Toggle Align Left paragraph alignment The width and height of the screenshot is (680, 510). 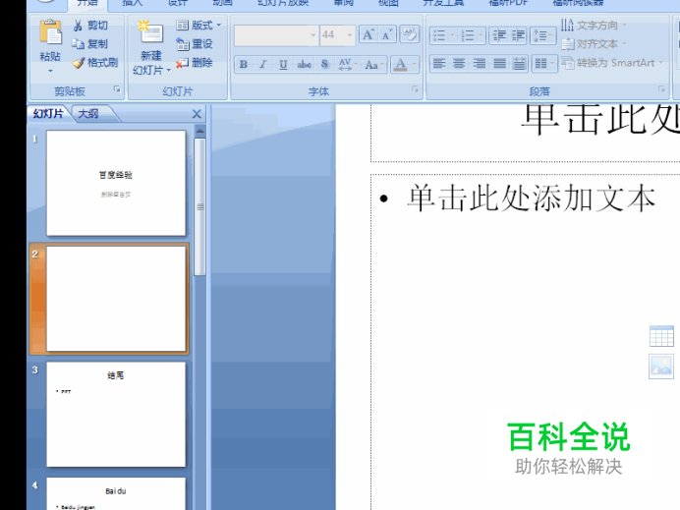pyautogui.click(x=439, y=64)
